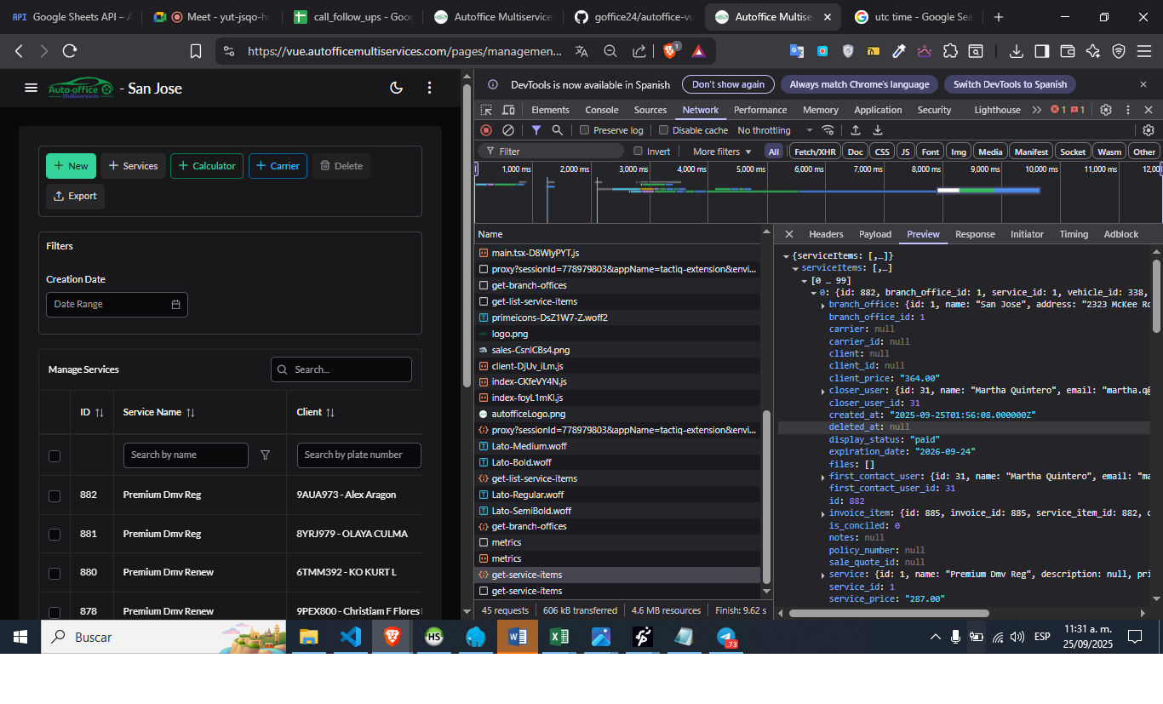Open DevTools settings gear
Image resolution: width=1163 pixels, height=704 pixels.
click(x=1106, y=110)
